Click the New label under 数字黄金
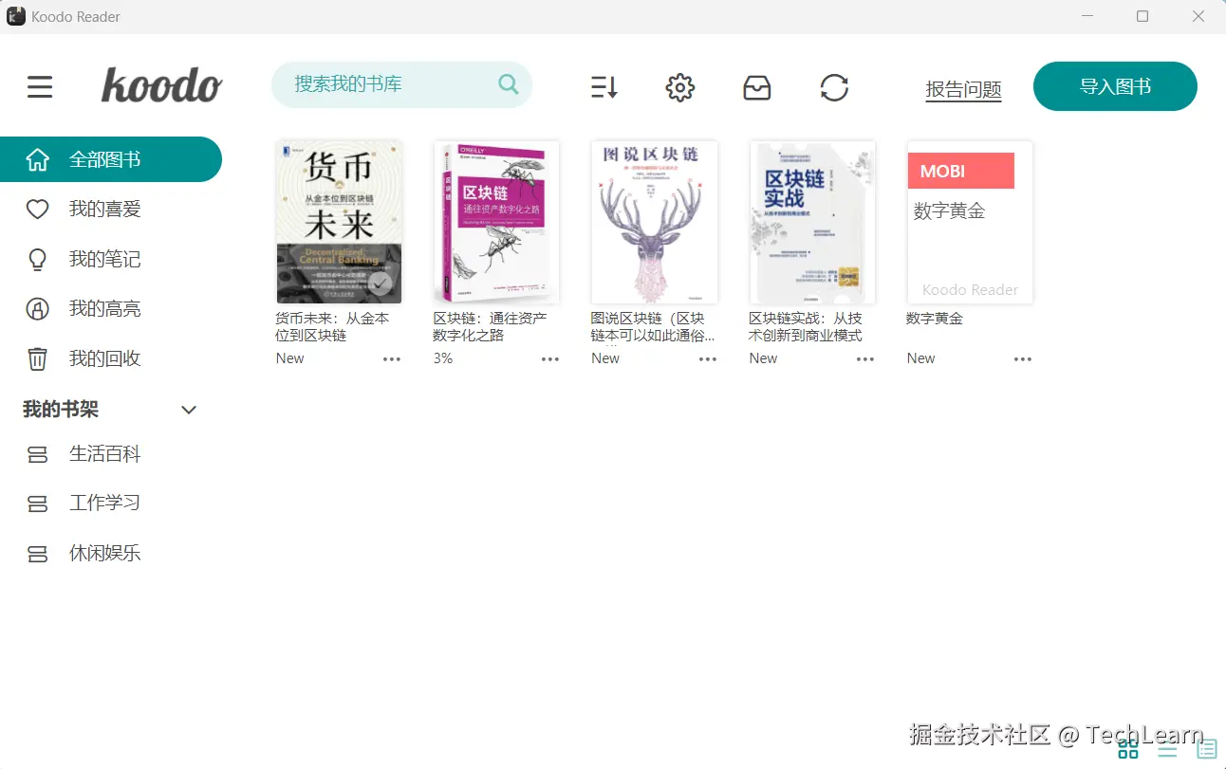This screenshot has width=1226, height=769. 920,358
